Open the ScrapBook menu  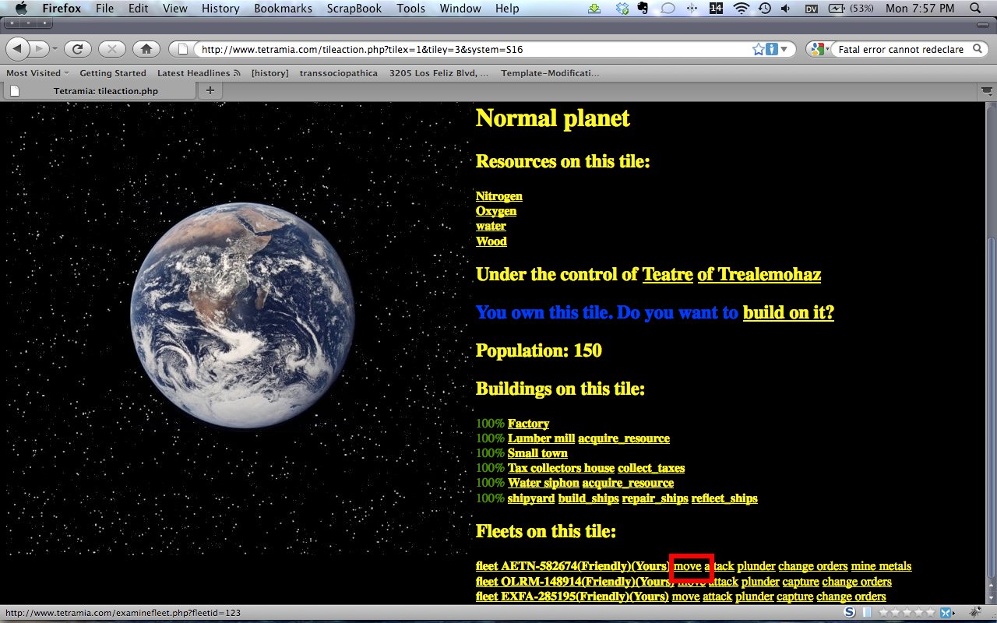point(354,9)
